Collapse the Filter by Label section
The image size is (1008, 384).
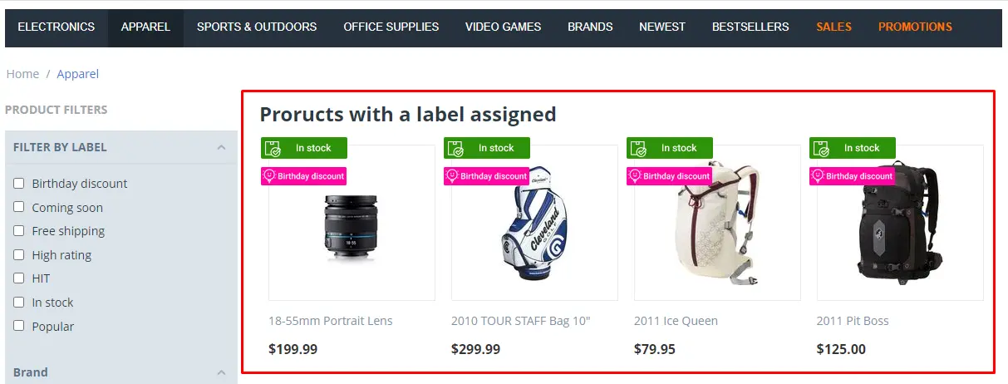coord(221,147)
